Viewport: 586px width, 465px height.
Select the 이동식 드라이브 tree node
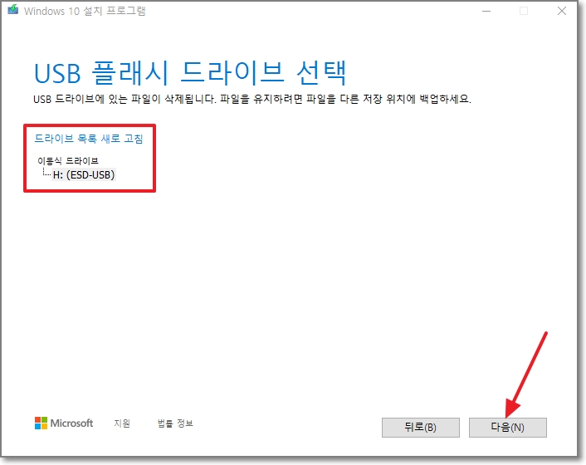(x=67, y=161)
